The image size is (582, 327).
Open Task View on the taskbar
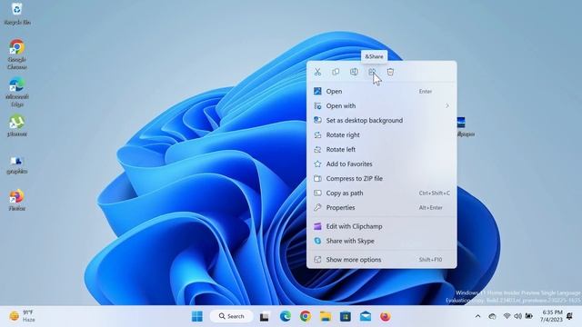coord(265,317)
